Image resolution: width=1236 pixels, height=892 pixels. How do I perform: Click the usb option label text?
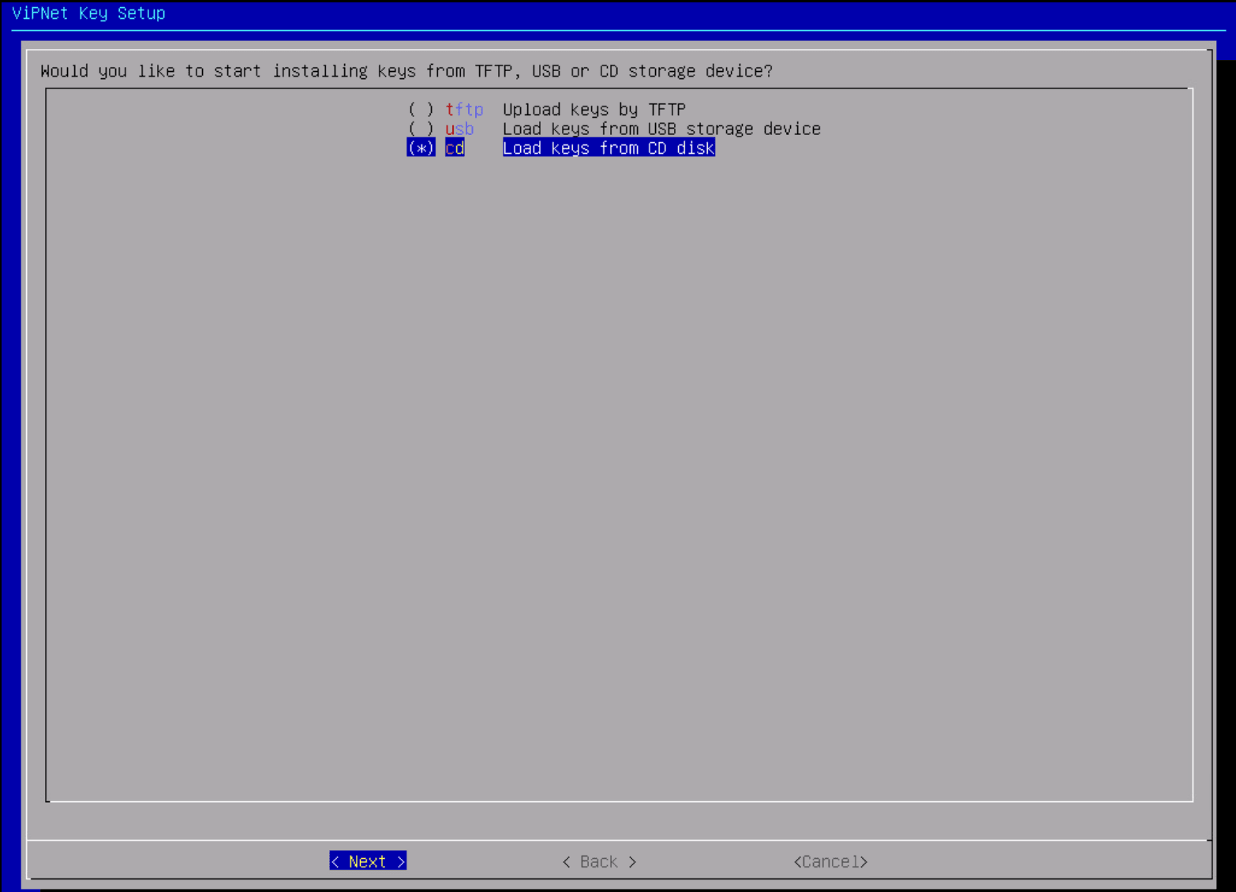point(459,128)
